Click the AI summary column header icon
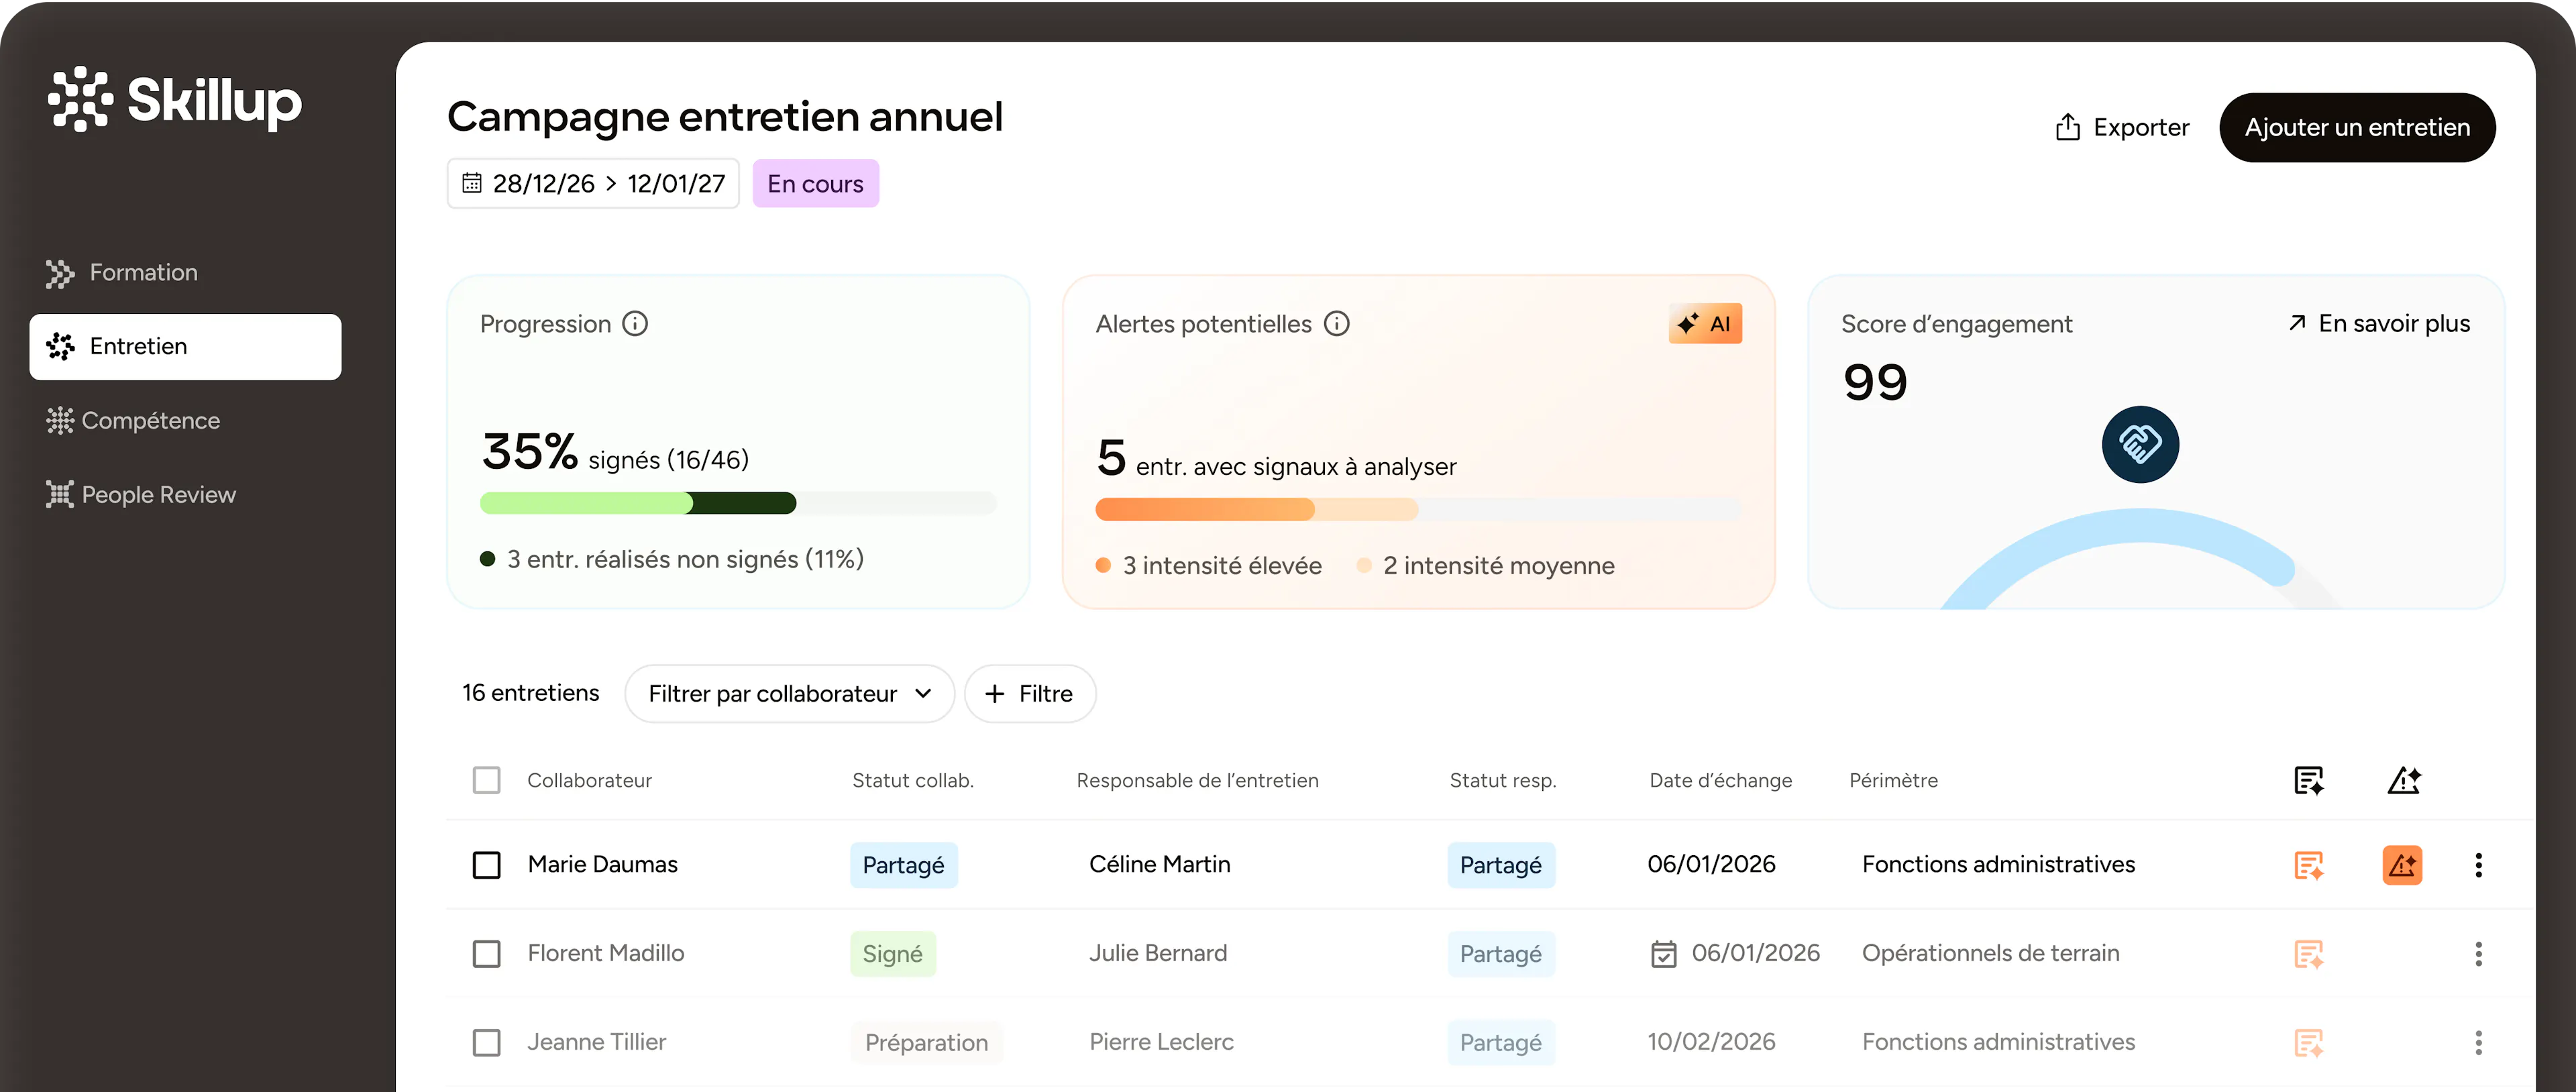This screenshot has width=2576, height=1092. pos(2308,781)
